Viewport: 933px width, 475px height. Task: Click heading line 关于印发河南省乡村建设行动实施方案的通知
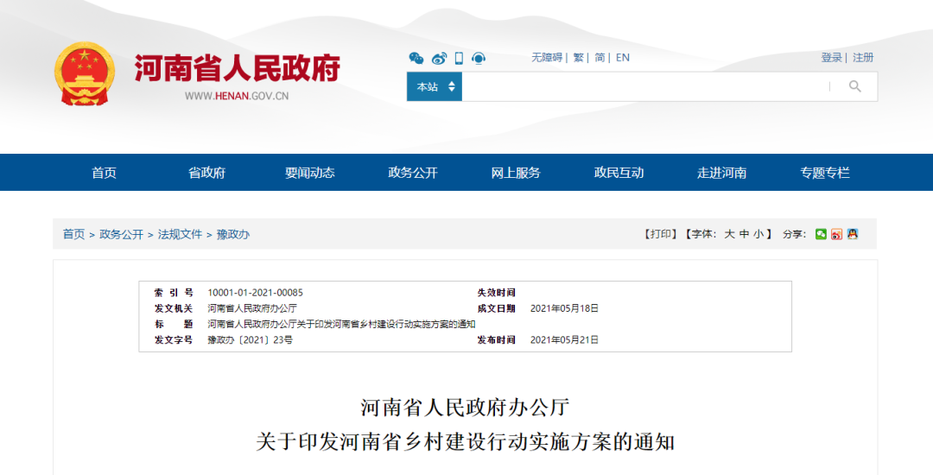pos(466,442)
